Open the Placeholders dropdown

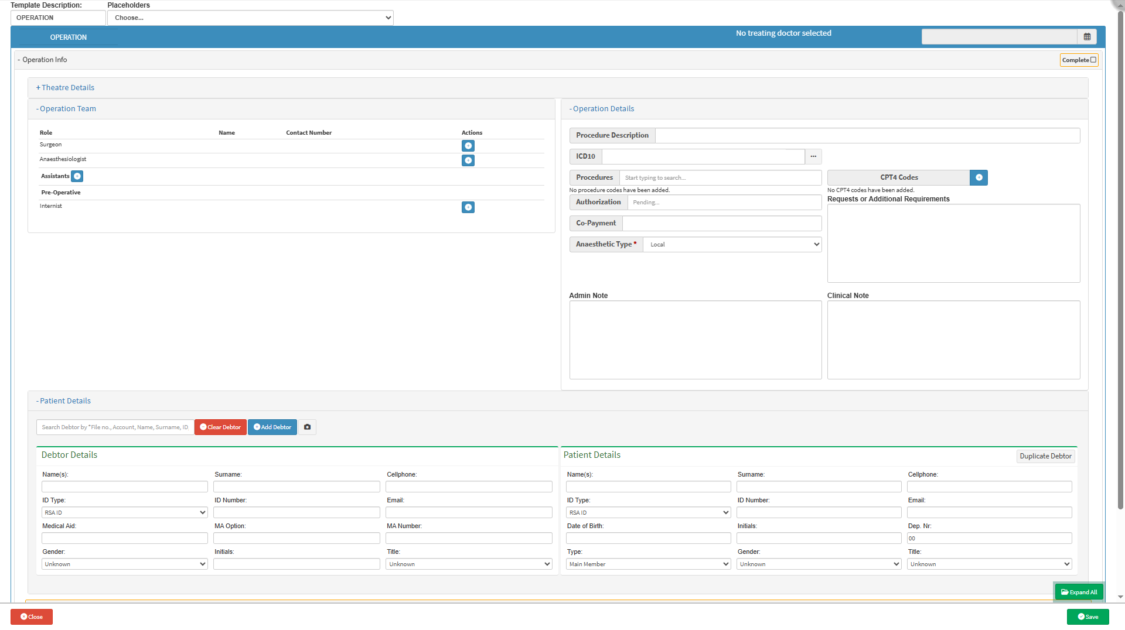pyautogui.click(x=250, y=18)
